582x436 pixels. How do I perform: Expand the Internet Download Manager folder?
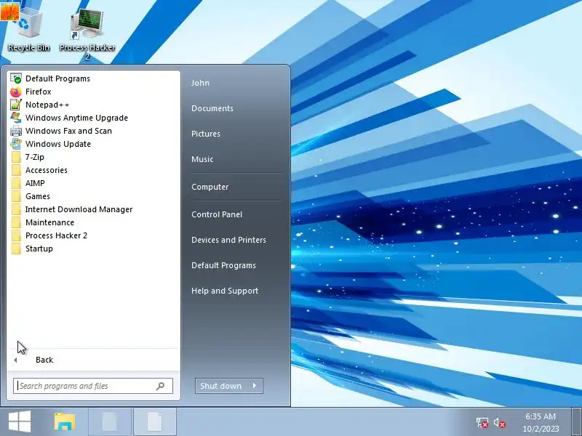pyautogui.click(x=93, y=209)
